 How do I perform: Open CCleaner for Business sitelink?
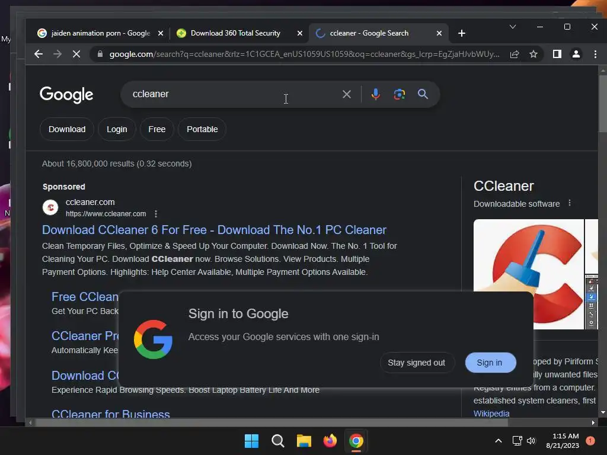click(x=111, y=414)
